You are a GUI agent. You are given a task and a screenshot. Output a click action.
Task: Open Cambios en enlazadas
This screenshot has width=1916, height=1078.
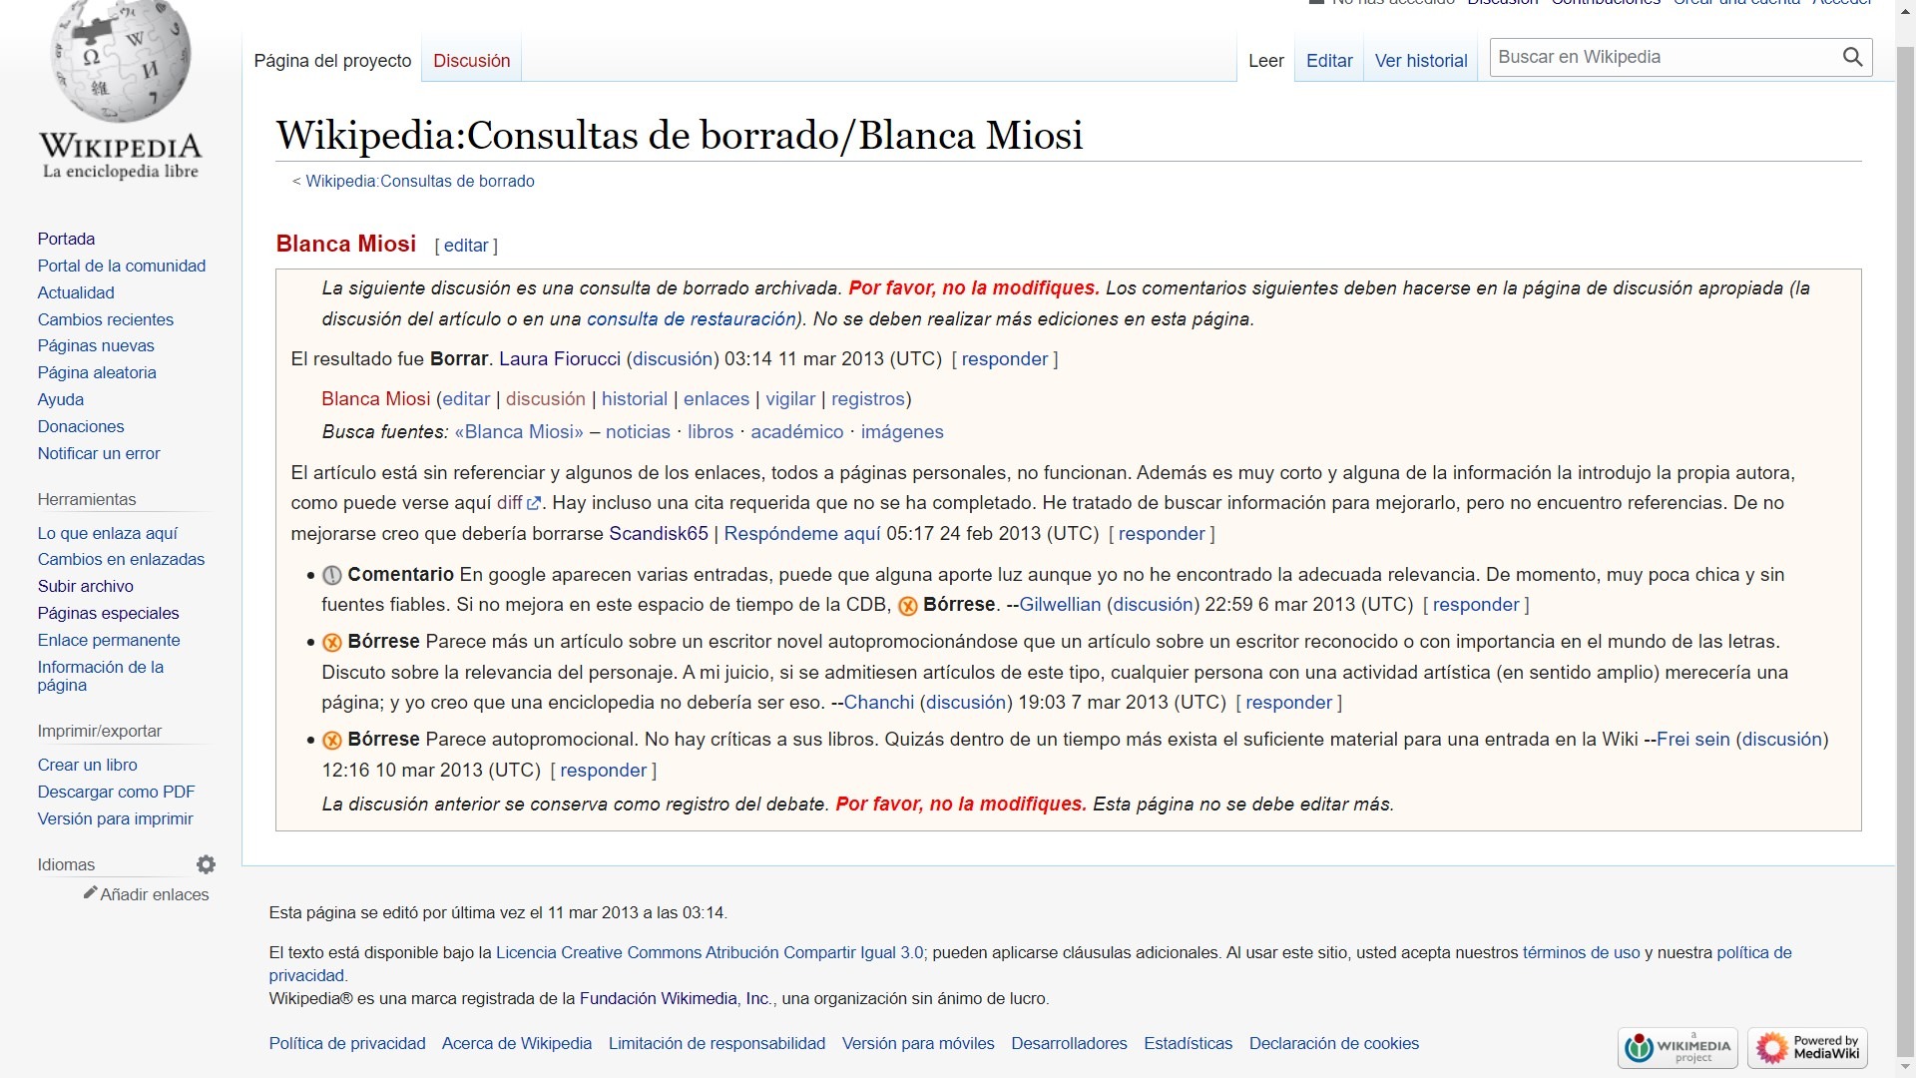click(121, 559)
